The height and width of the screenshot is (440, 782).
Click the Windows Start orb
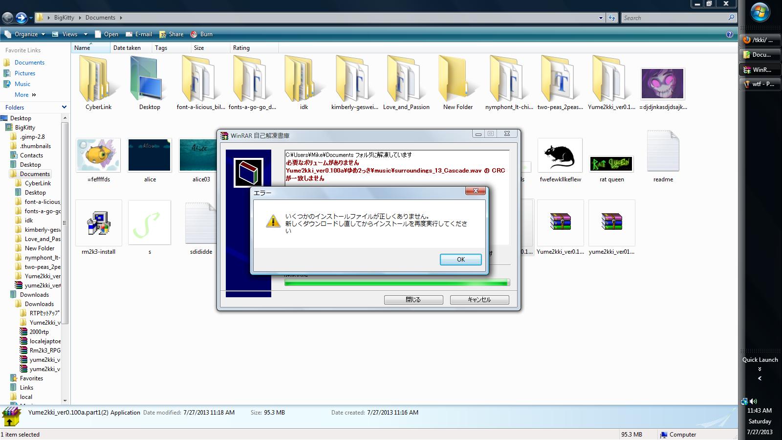[x=760, y=13]
